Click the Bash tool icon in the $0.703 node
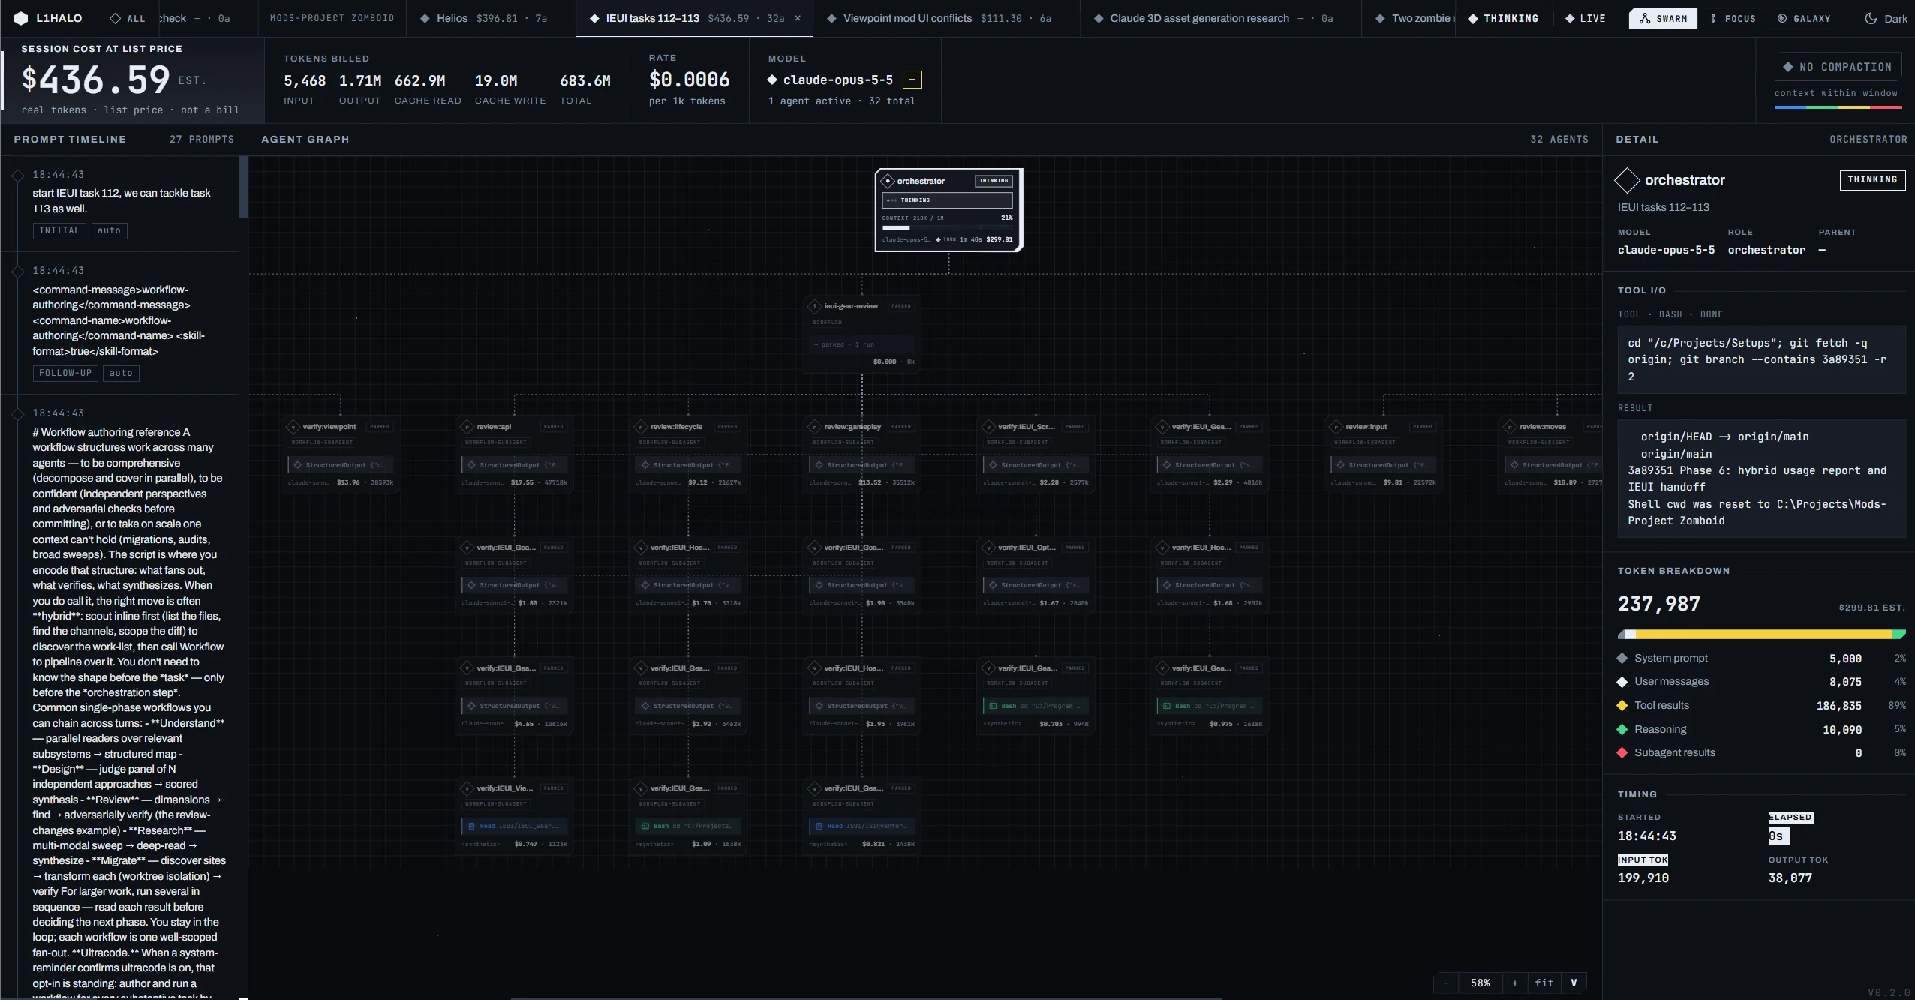 993,706
